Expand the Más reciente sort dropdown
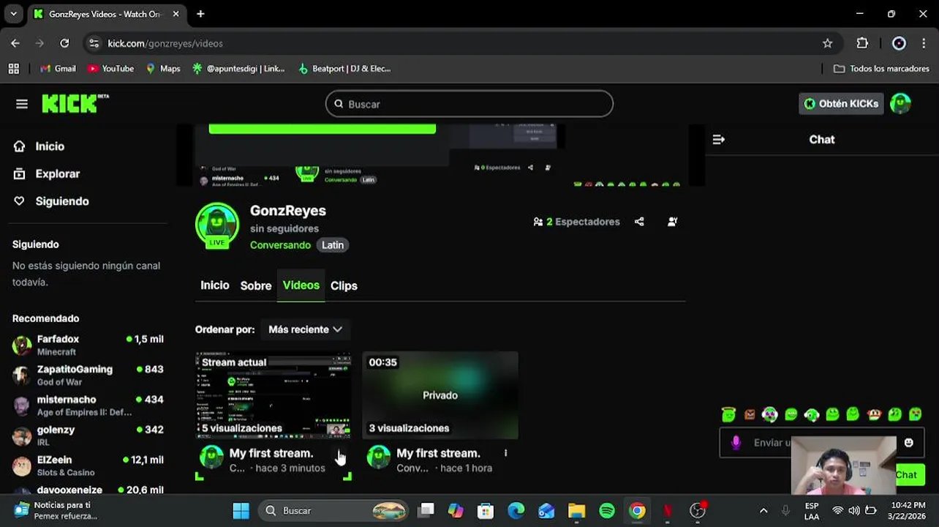This screenshot has height=527, width=939. coord(305,329)
